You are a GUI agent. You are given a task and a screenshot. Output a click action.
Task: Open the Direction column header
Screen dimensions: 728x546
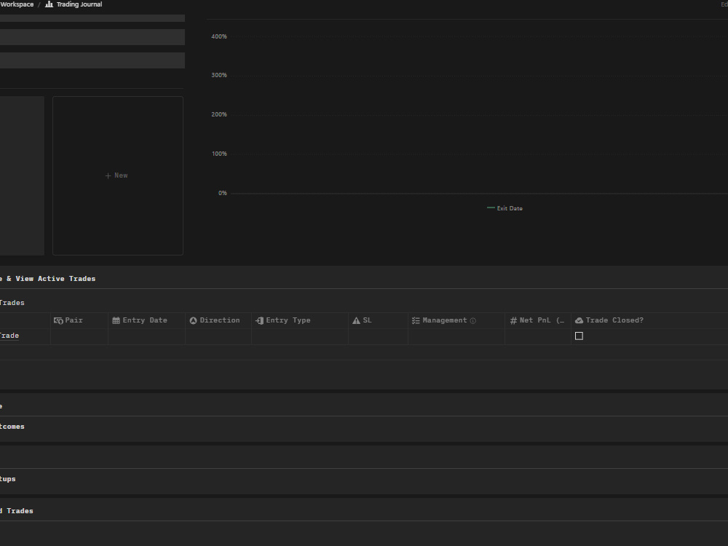coord(218,320)
